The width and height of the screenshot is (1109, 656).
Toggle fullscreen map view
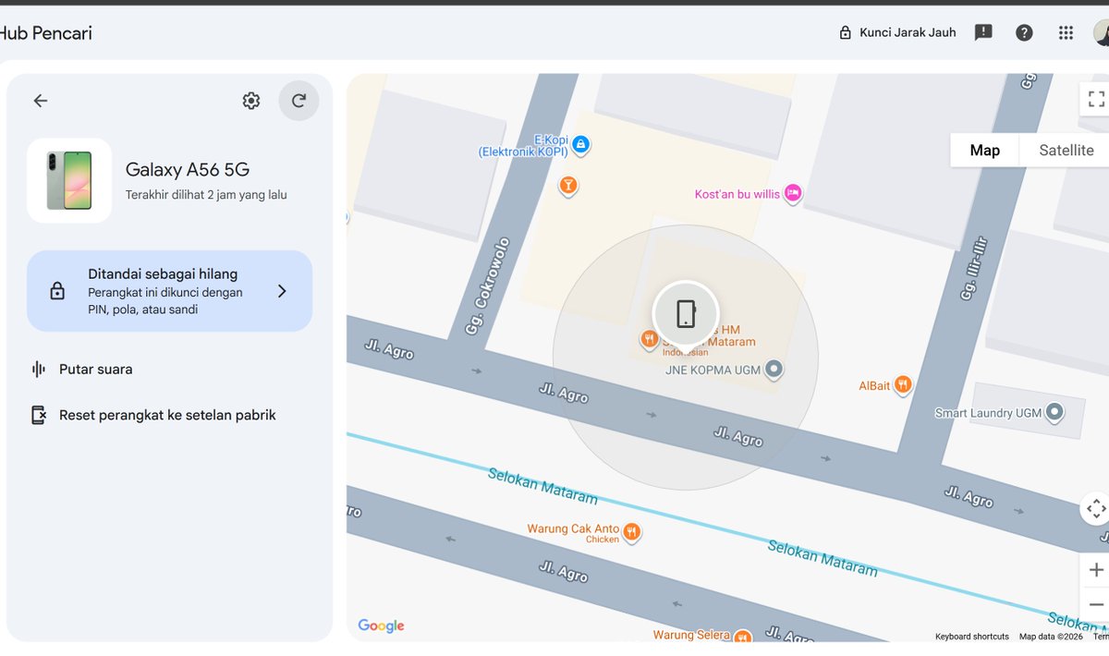(1096, 99)
